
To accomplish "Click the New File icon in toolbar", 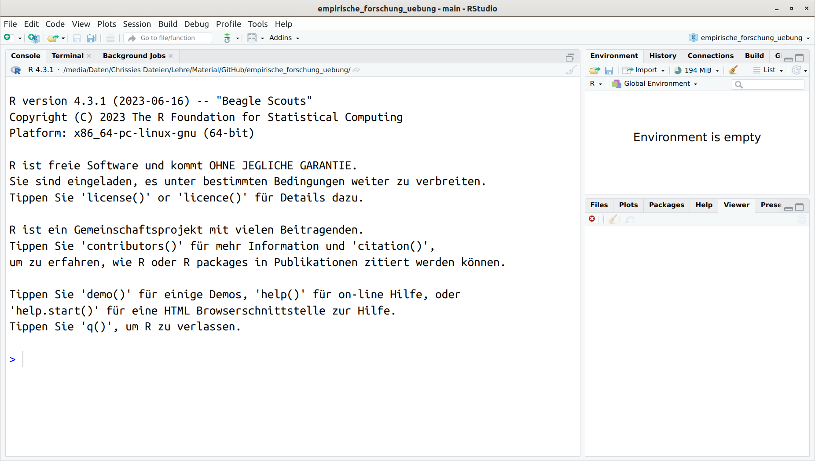I will pos(7,38).
